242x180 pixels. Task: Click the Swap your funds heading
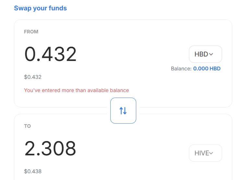40,8
